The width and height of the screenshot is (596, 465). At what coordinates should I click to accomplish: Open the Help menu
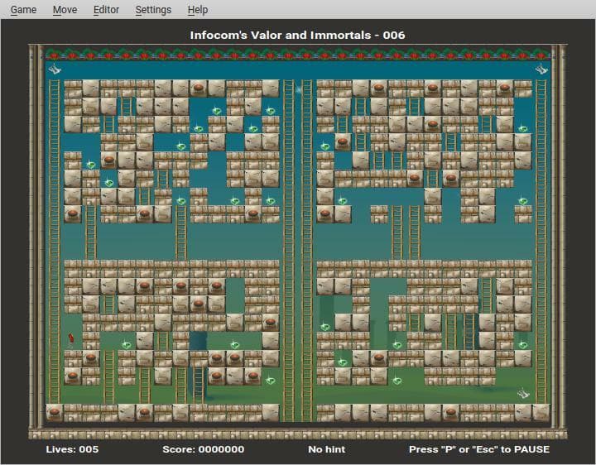[198, 9]
